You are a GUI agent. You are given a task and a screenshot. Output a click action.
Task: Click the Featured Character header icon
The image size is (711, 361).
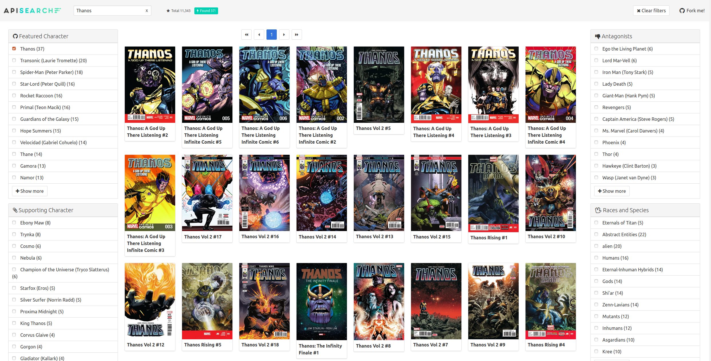click(15, 36)
